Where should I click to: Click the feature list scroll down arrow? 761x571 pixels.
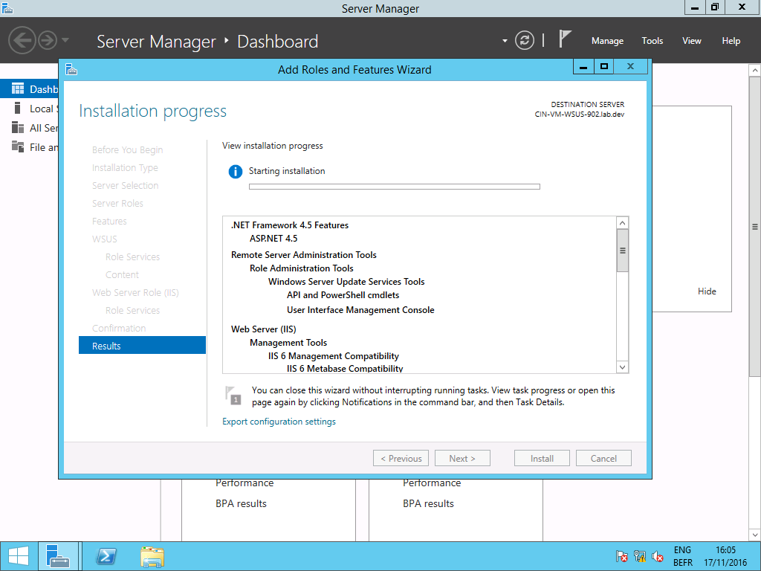622,367
